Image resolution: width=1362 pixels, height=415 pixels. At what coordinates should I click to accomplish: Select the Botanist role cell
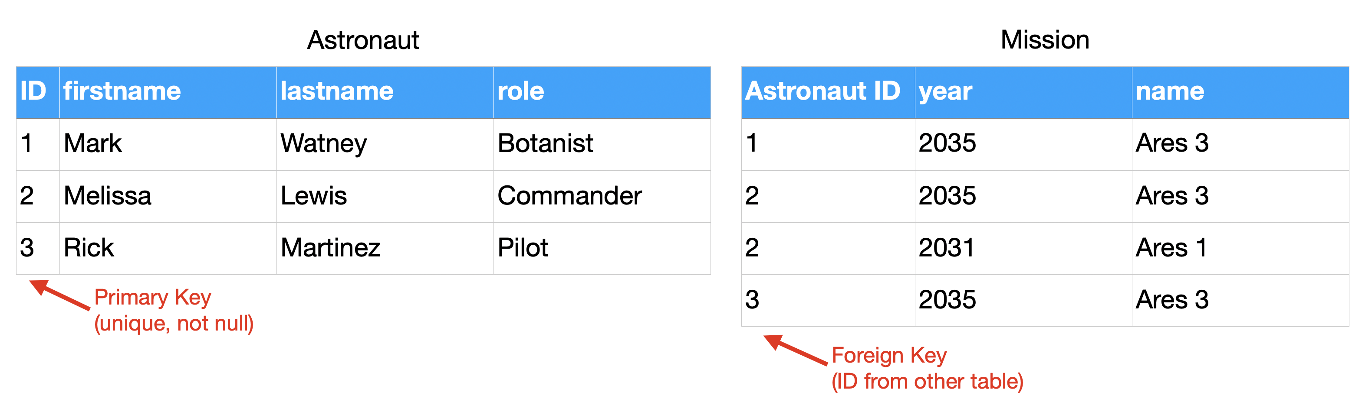545,144
